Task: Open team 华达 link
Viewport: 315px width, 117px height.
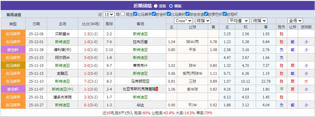Action: click(x=140, y=105)
